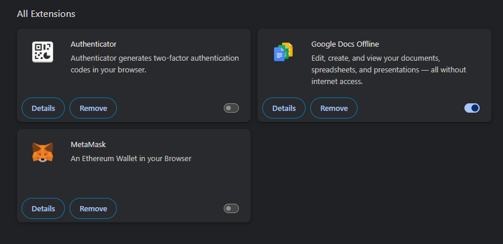This screenshot has height=244, width=503.
Task: Click the Authenticator extension name
Action: [93, 44]
